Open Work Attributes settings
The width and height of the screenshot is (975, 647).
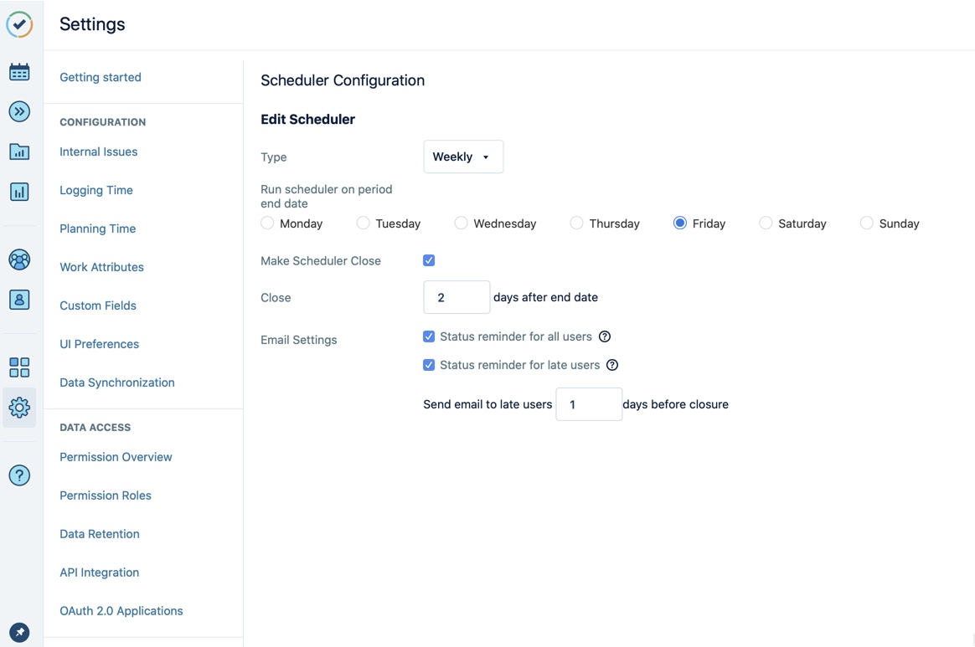[101, 267]
